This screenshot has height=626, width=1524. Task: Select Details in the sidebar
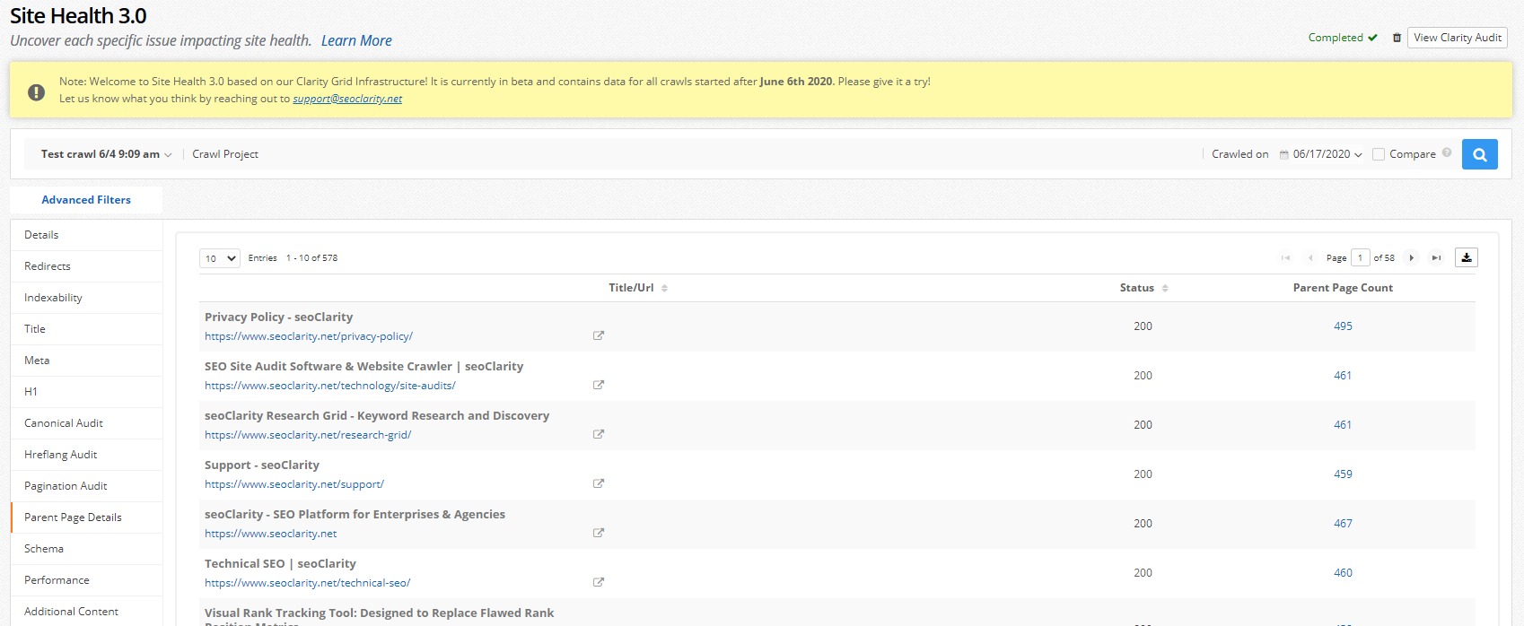(86, 235)
